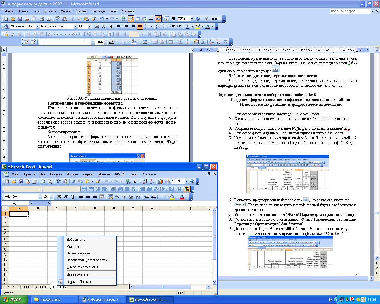This screenshot has height=304, width=380.
Task: Select the Draw Table pencil tool
Action: point(26,42)
